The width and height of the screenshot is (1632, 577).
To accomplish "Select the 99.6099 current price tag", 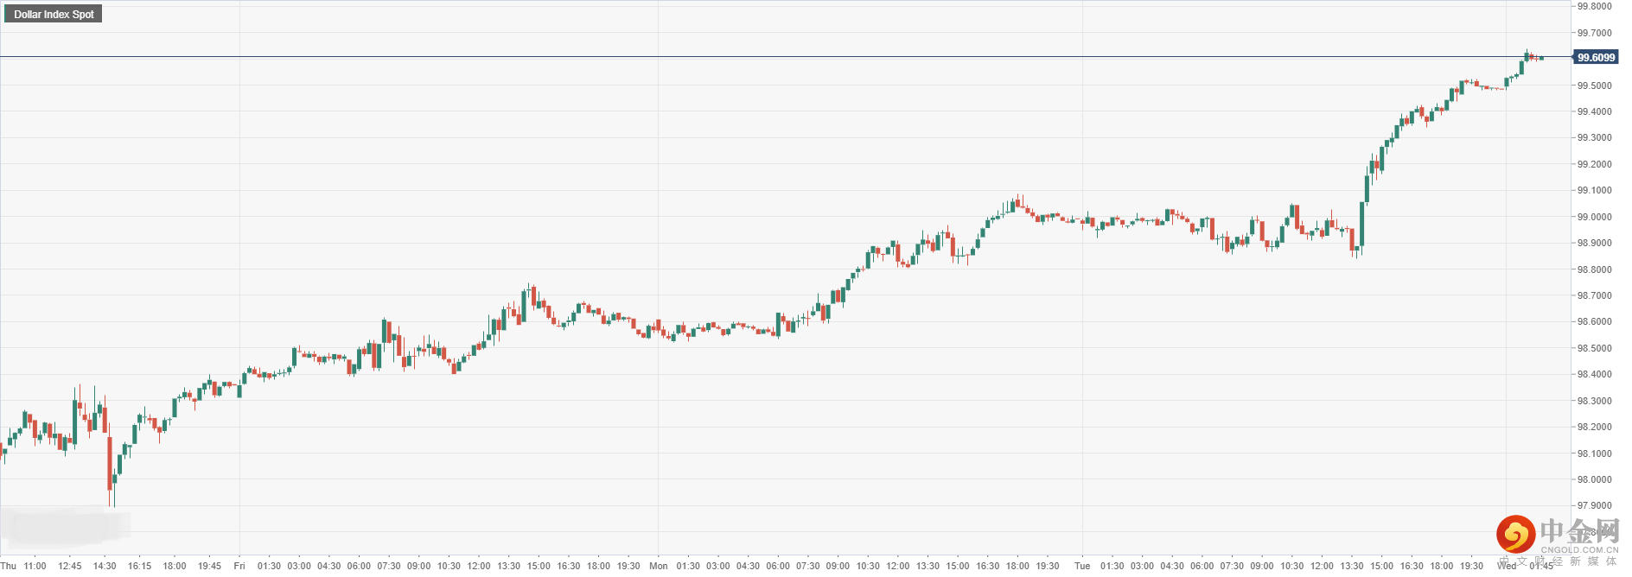I will pos(1596,57).
